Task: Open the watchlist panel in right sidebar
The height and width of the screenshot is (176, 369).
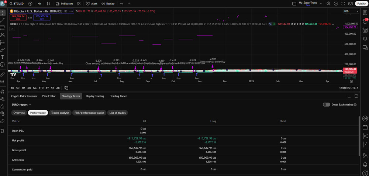Action: click(x=365, y=13)
